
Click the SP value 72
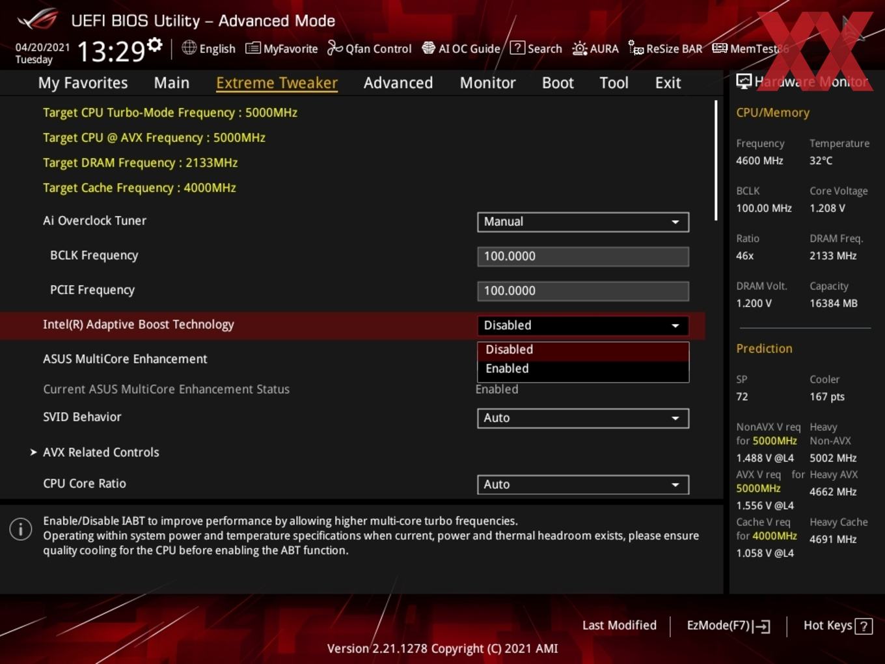pos(742,397)
